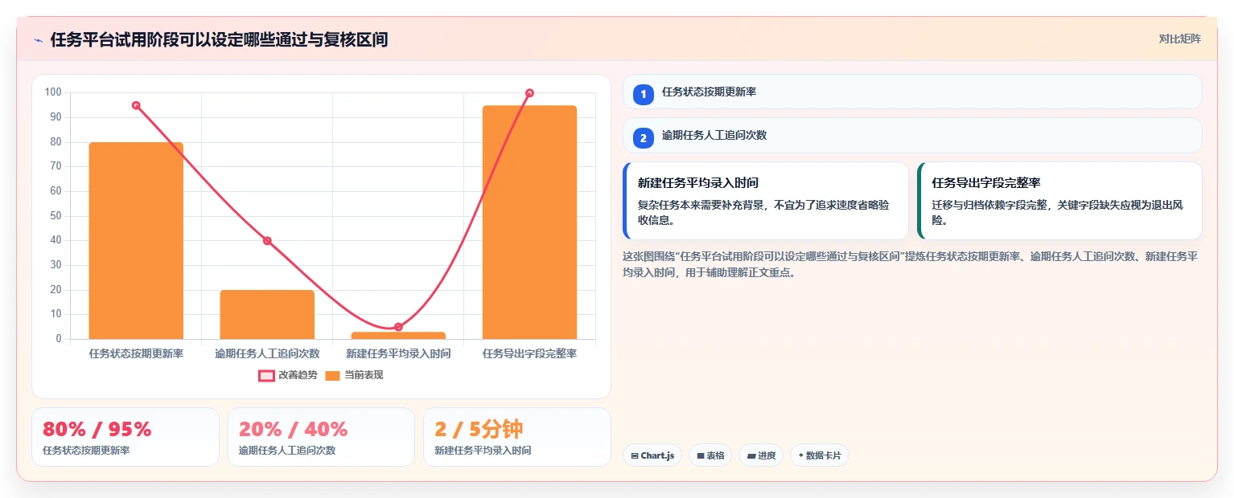The height and width of the screenshot is (498, 1234).
Task: Click the description text 复杂任务本来需要补充背景
Action: (x=763, y=213)
